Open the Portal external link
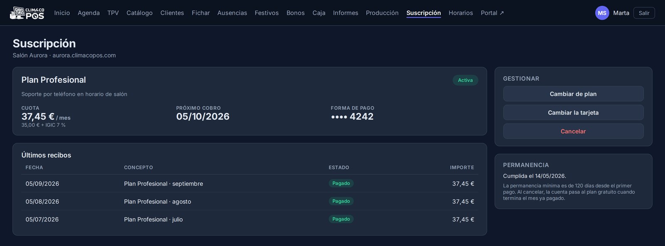This screenshot has width=665, height=246. 493,13
